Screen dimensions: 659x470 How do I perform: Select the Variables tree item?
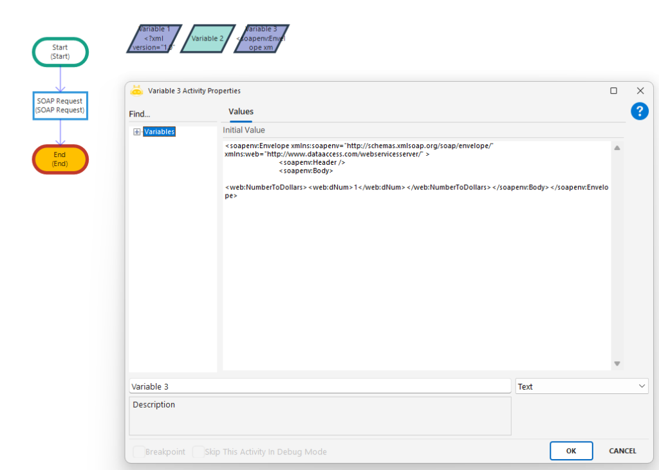(159, 132)
